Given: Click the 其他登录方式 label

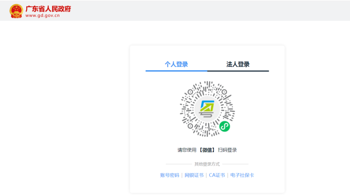Looking at the screenshot, I should point(207,164).
